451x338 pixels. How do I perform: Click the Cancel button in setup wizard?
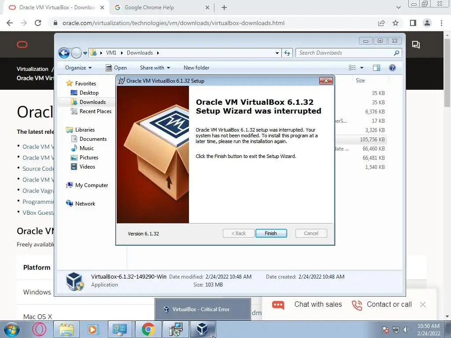(x=311, y=233)
